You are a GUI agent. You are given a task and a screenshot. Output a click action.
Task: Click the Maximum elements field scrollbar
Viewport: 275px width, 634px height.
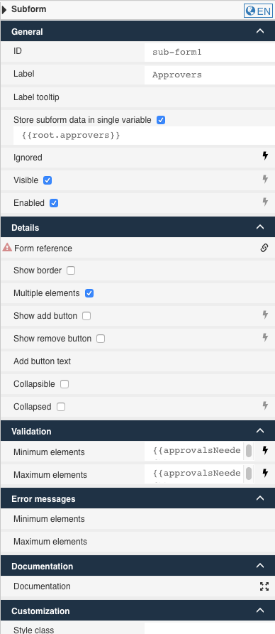(x=249, y=473)
